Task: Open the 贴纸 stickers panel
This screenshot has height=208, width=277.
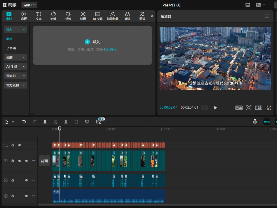Action: 53,16
